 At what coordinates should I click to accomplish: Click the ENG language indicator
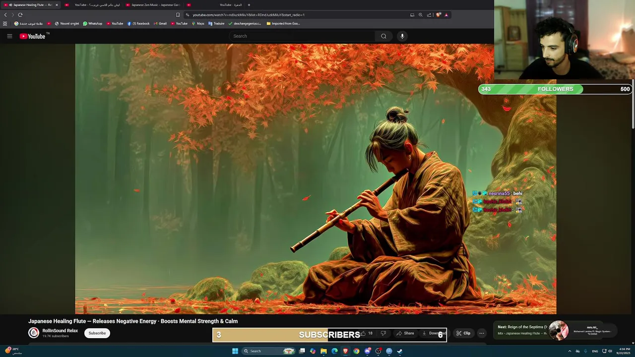[595, 351]
